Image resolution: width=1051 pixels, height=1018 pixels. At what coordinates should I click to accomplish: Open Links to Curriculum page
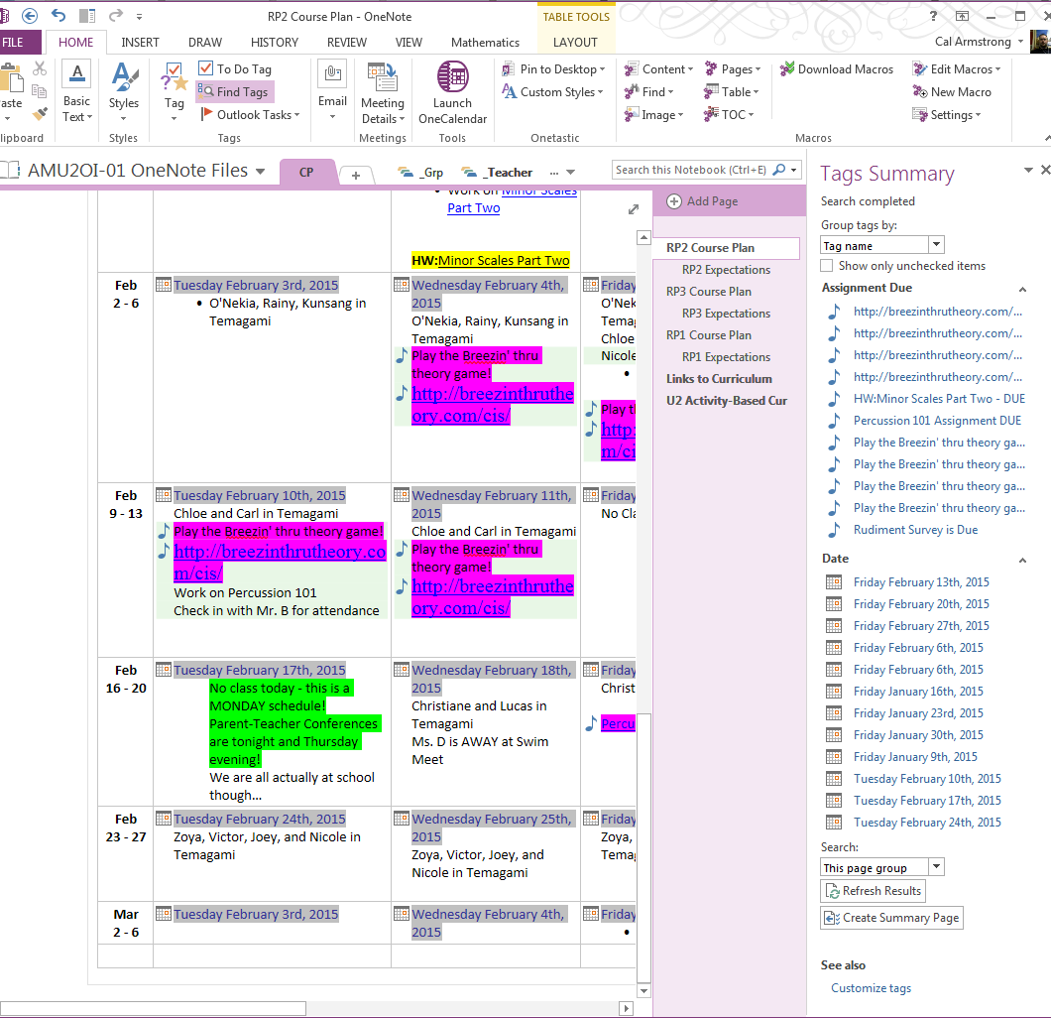click(x=719, y=379)
